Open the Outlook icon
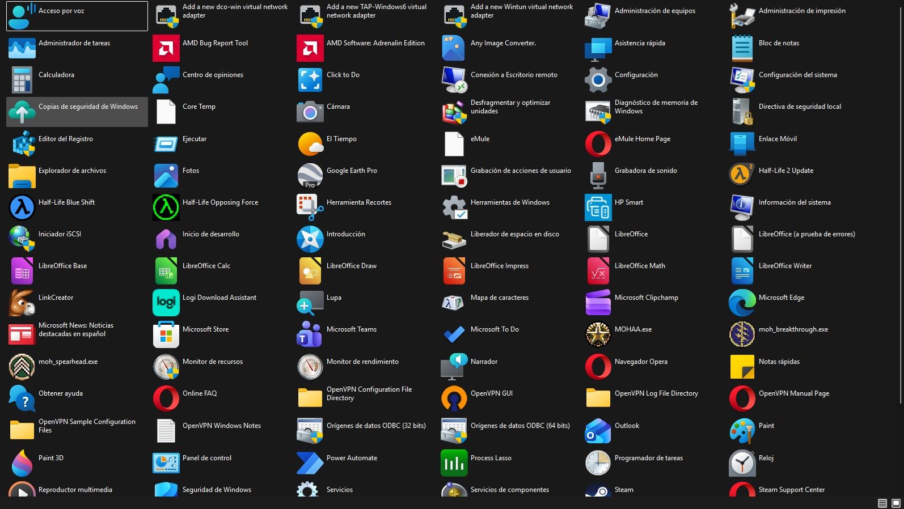Viewport: 904px width, 509px height. 598,431
